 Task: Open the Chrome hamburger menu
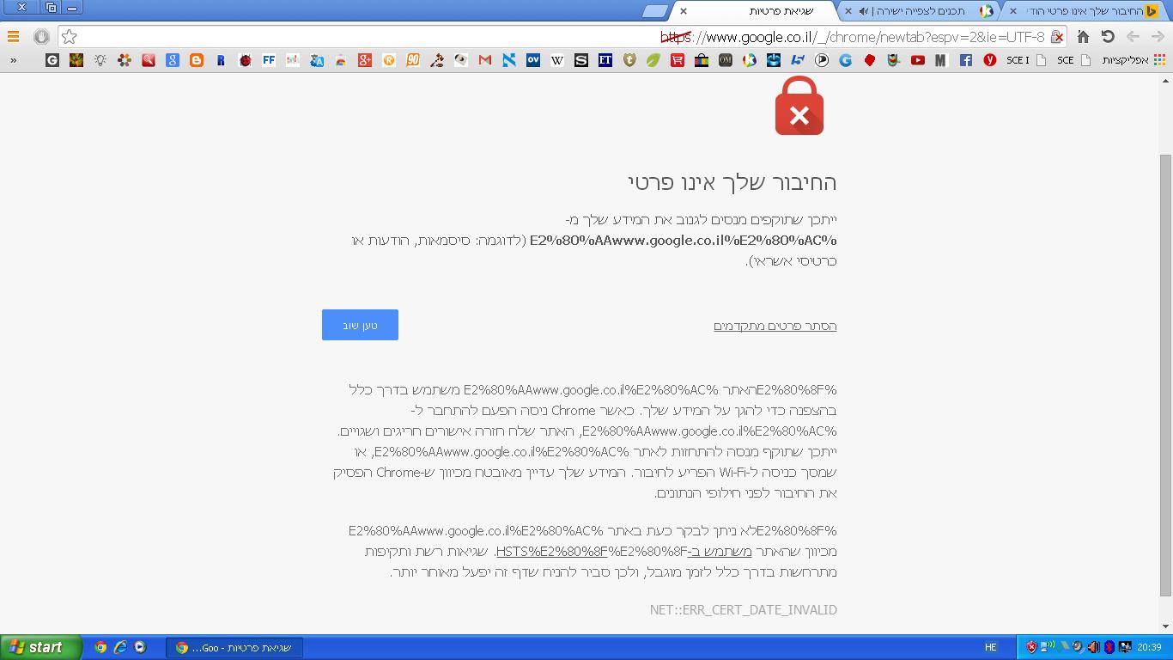13,37
